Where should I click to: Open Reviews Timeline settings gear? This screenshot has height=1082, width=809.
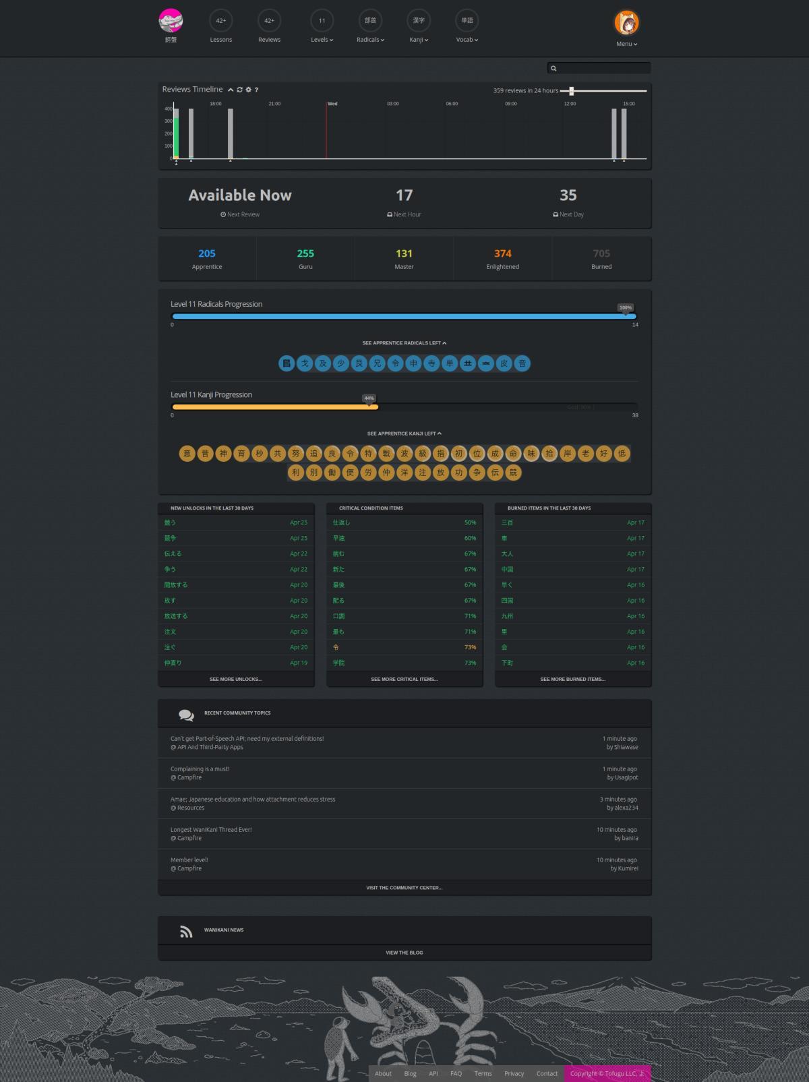pyautogui.click(x=248, y=90)
